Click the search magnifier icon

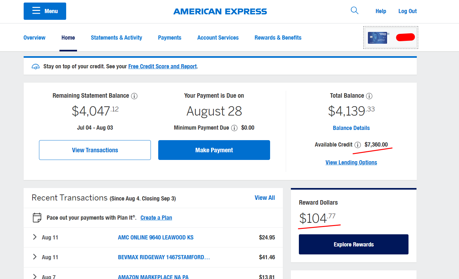tap(354, 11)
